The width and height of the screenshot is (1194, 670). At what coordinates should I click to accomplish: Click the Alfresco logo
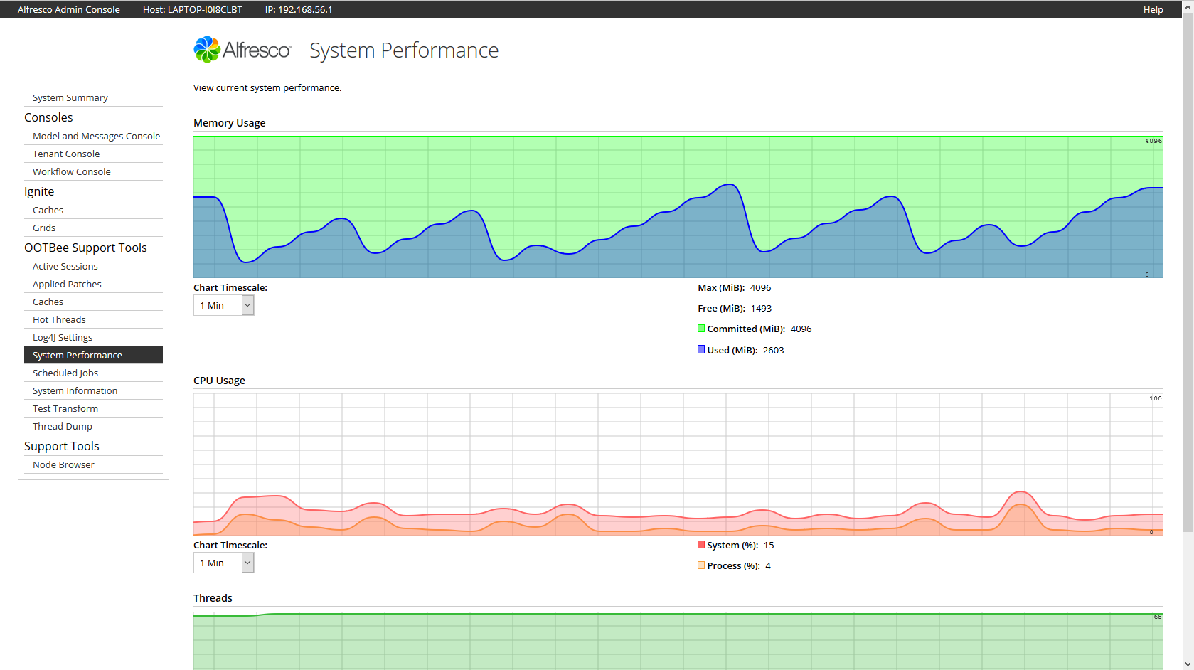click(242, 50)
